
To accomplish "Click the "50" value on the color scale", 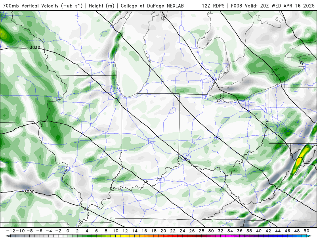I will [x=306, y=231].
